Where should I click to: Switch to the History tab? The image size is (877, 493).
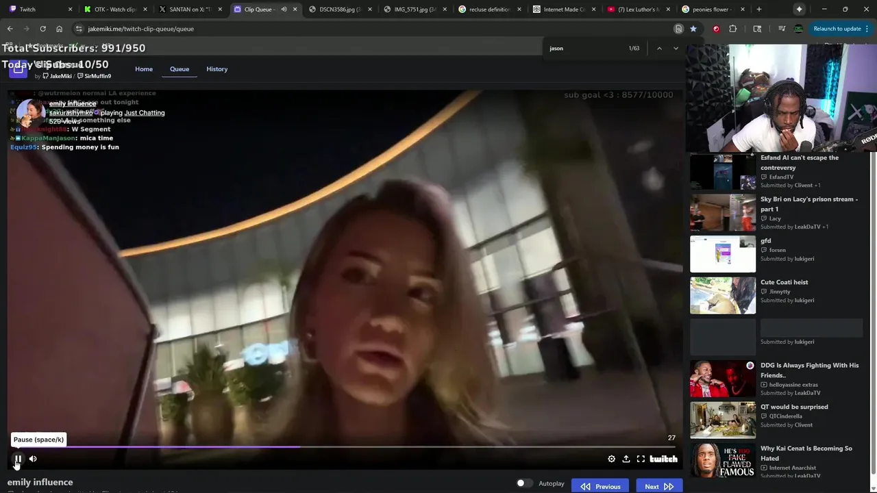click(x=217, y=69)
